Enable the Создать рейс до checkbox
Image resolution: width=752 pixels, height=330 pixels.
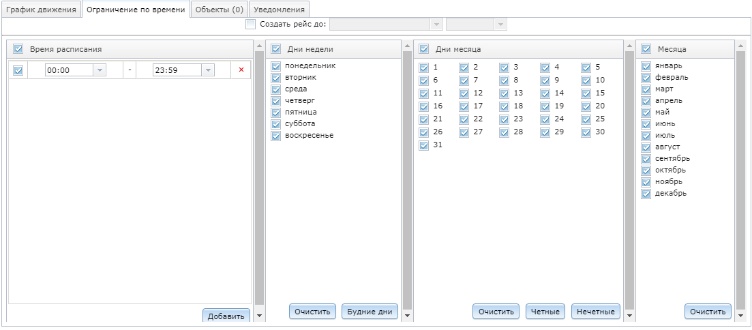[x=250, y=24]
